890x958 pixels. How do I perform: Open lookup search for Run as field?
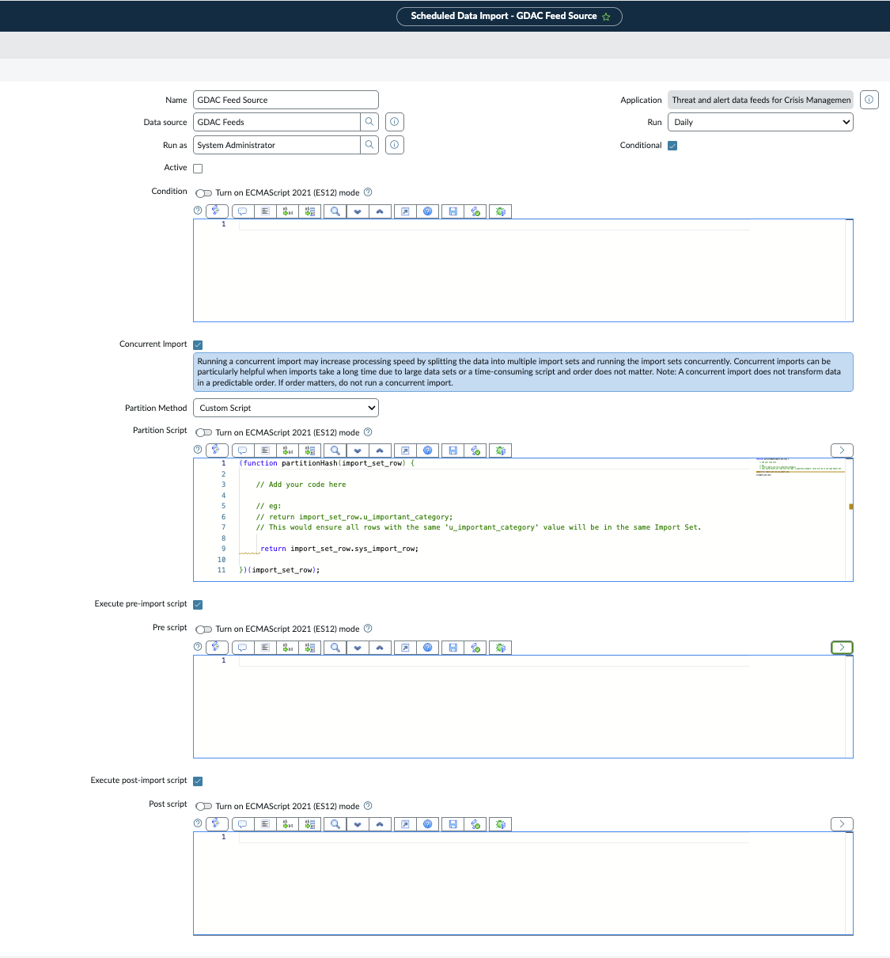tap(369, 145)
